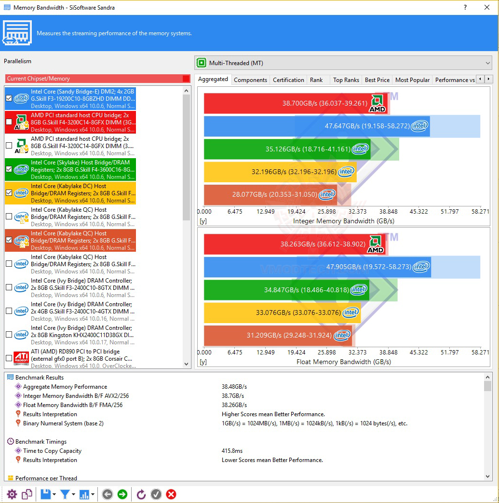This screenshot has height=503, width=499.
Task: Click the green forward arrow button
Action: click(122, 494)
